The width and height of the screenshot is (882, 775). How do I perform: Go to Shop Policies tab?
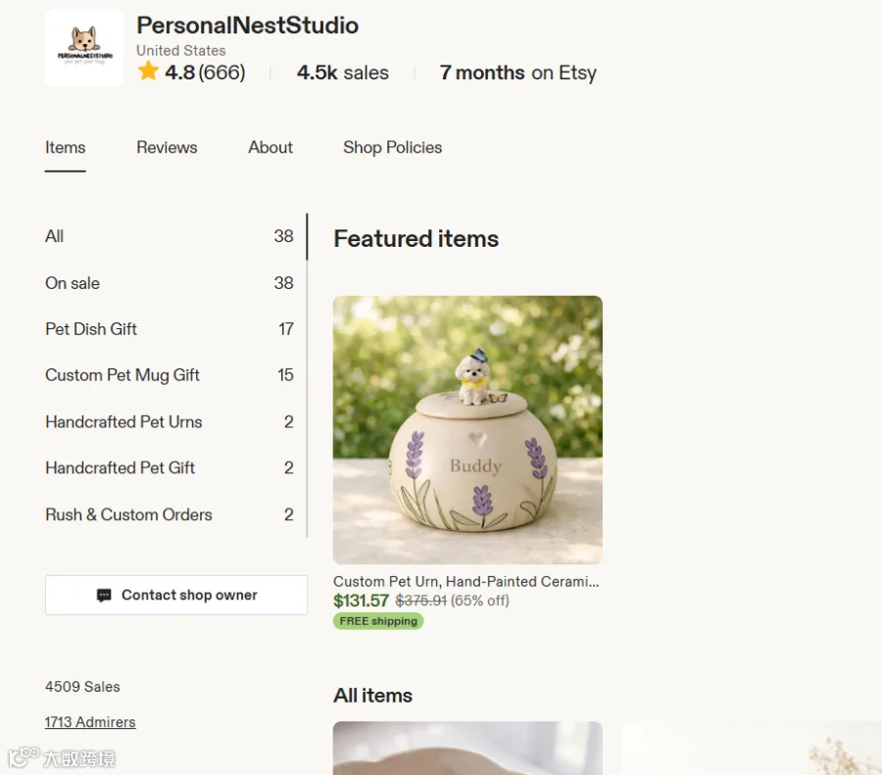point(392,147)
